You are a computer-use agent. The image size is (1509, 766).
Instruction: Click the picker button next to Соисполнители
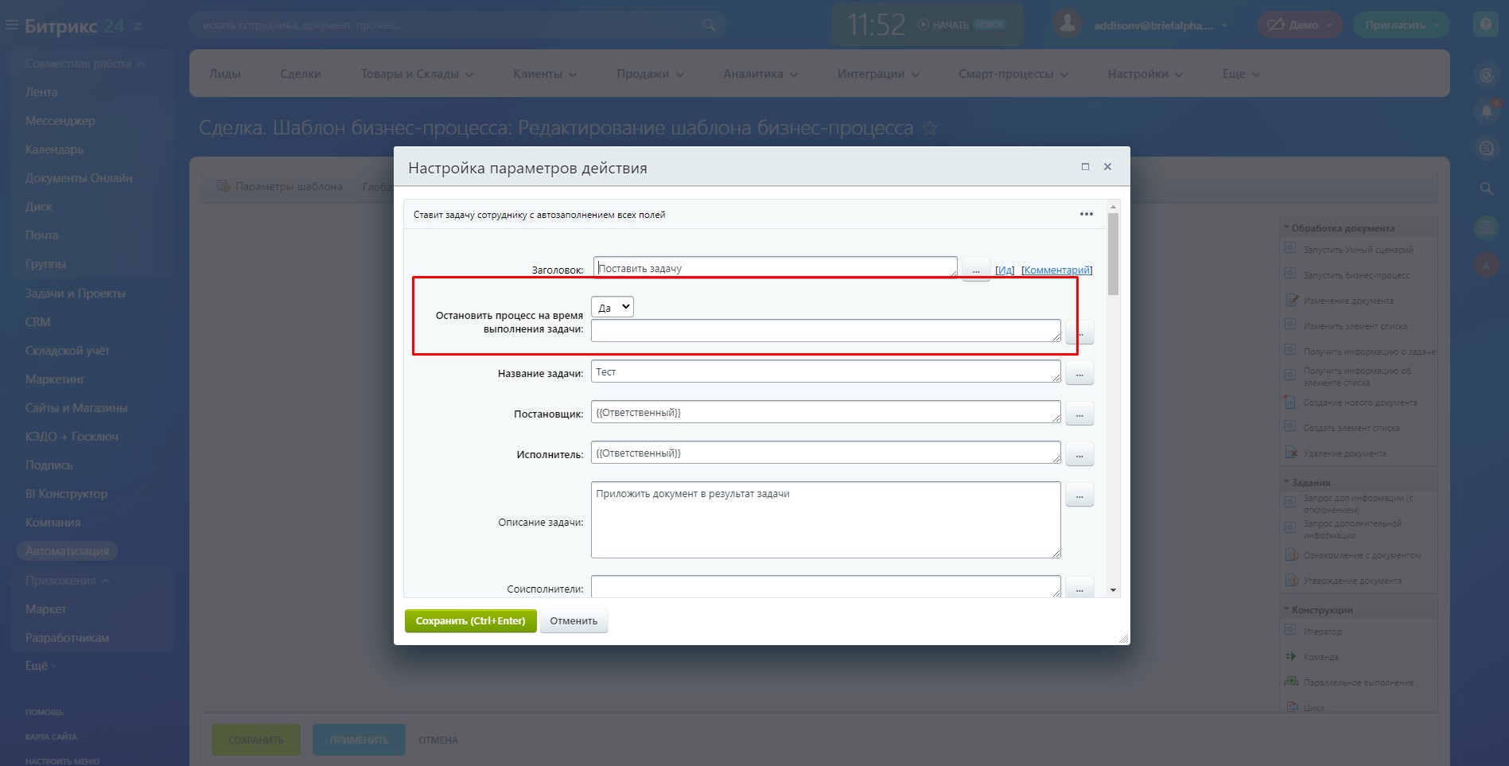point(1079,589)
